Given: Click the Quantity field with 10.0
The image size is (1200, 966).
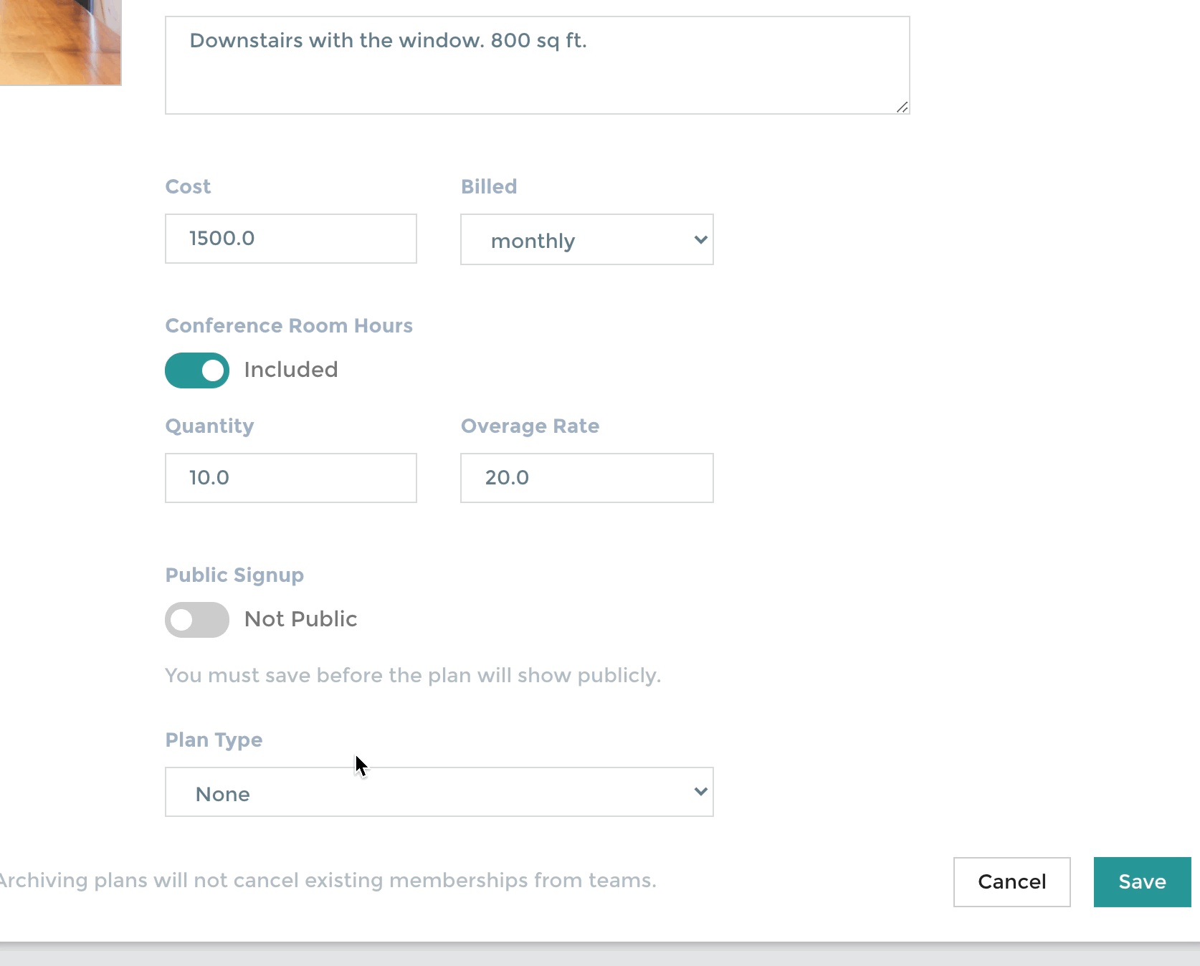Looking at the screenshot, I should click(x=290, y=477).
